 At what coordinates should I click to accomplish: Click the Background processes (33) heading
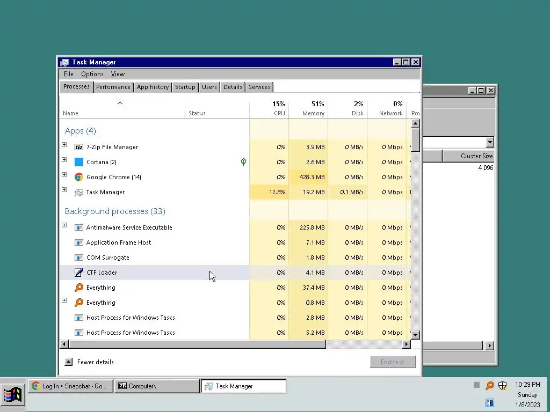point(115,211)
